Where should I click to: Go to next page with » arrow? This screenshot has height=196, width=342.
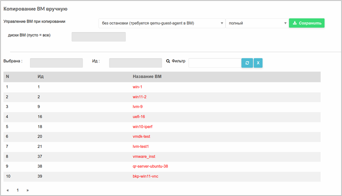(x=27, y=190)
